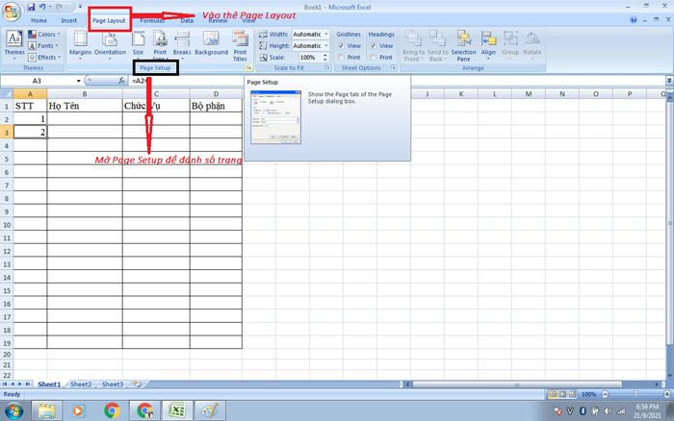This screenshot has height=421, width=674.
Task: Open Scale to Fit dialog launcher
Action: 327,68
